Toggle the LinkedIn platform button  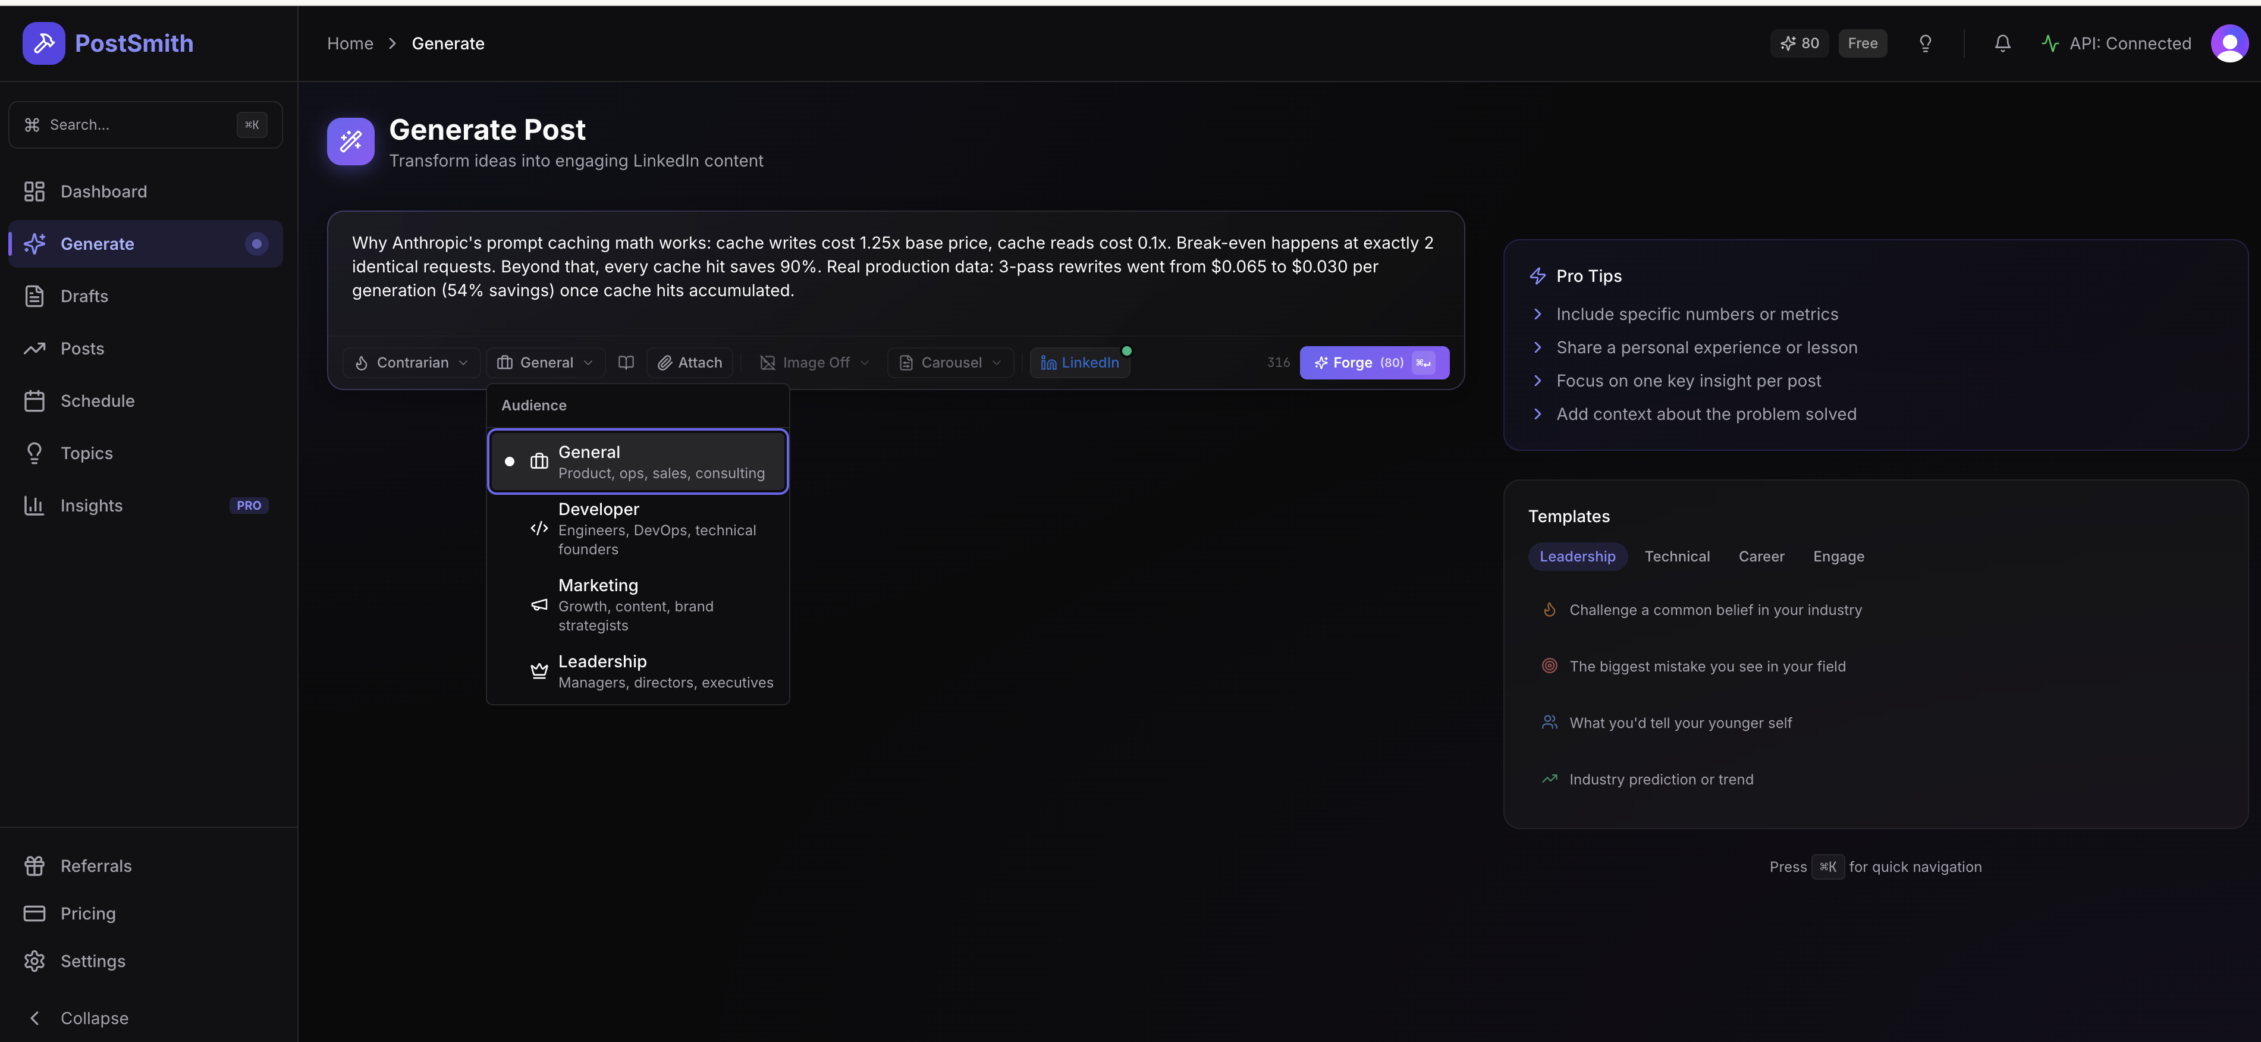click(1079, 363)
